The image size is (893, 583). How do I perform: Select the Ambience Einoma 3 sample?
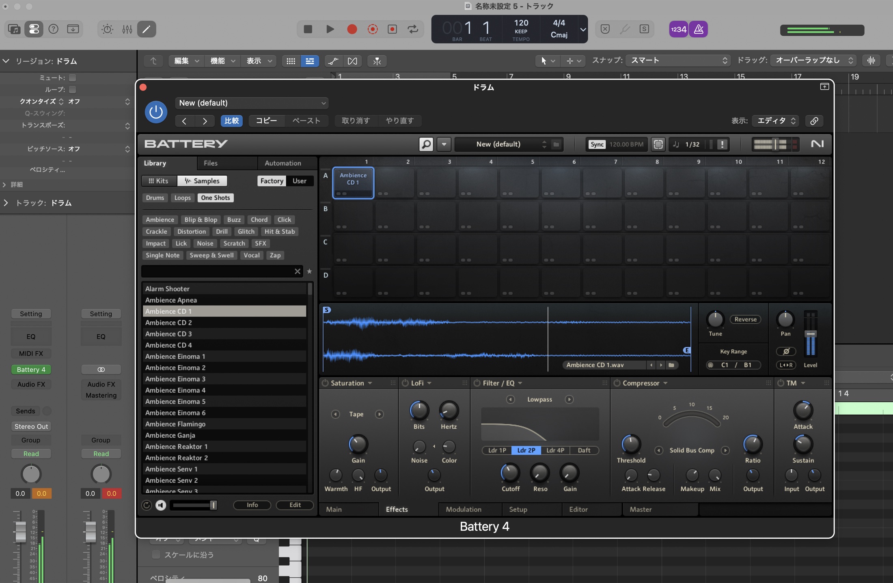click(x=224, y=379)
